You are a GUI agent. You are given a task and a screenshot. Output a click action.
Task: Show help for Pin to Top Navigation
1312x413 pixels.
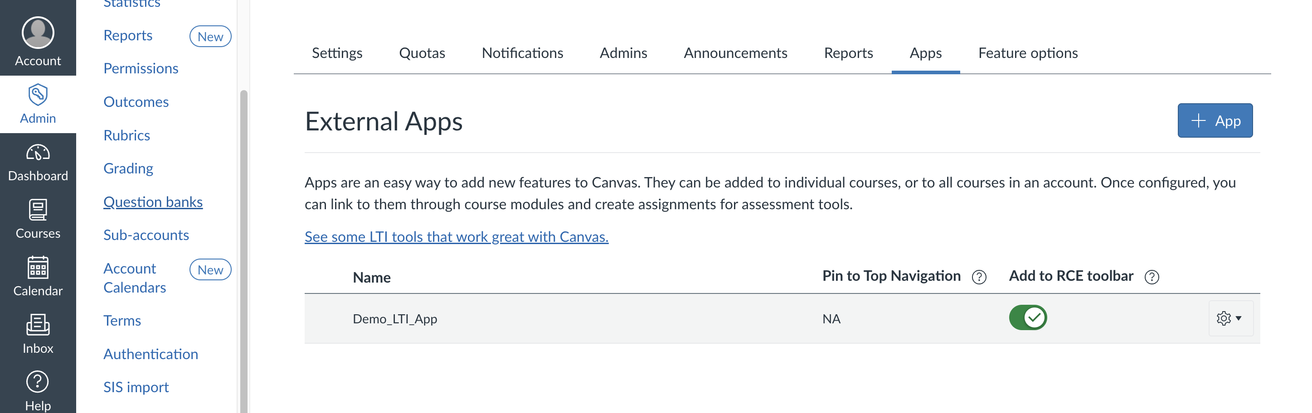coord(978,277)
